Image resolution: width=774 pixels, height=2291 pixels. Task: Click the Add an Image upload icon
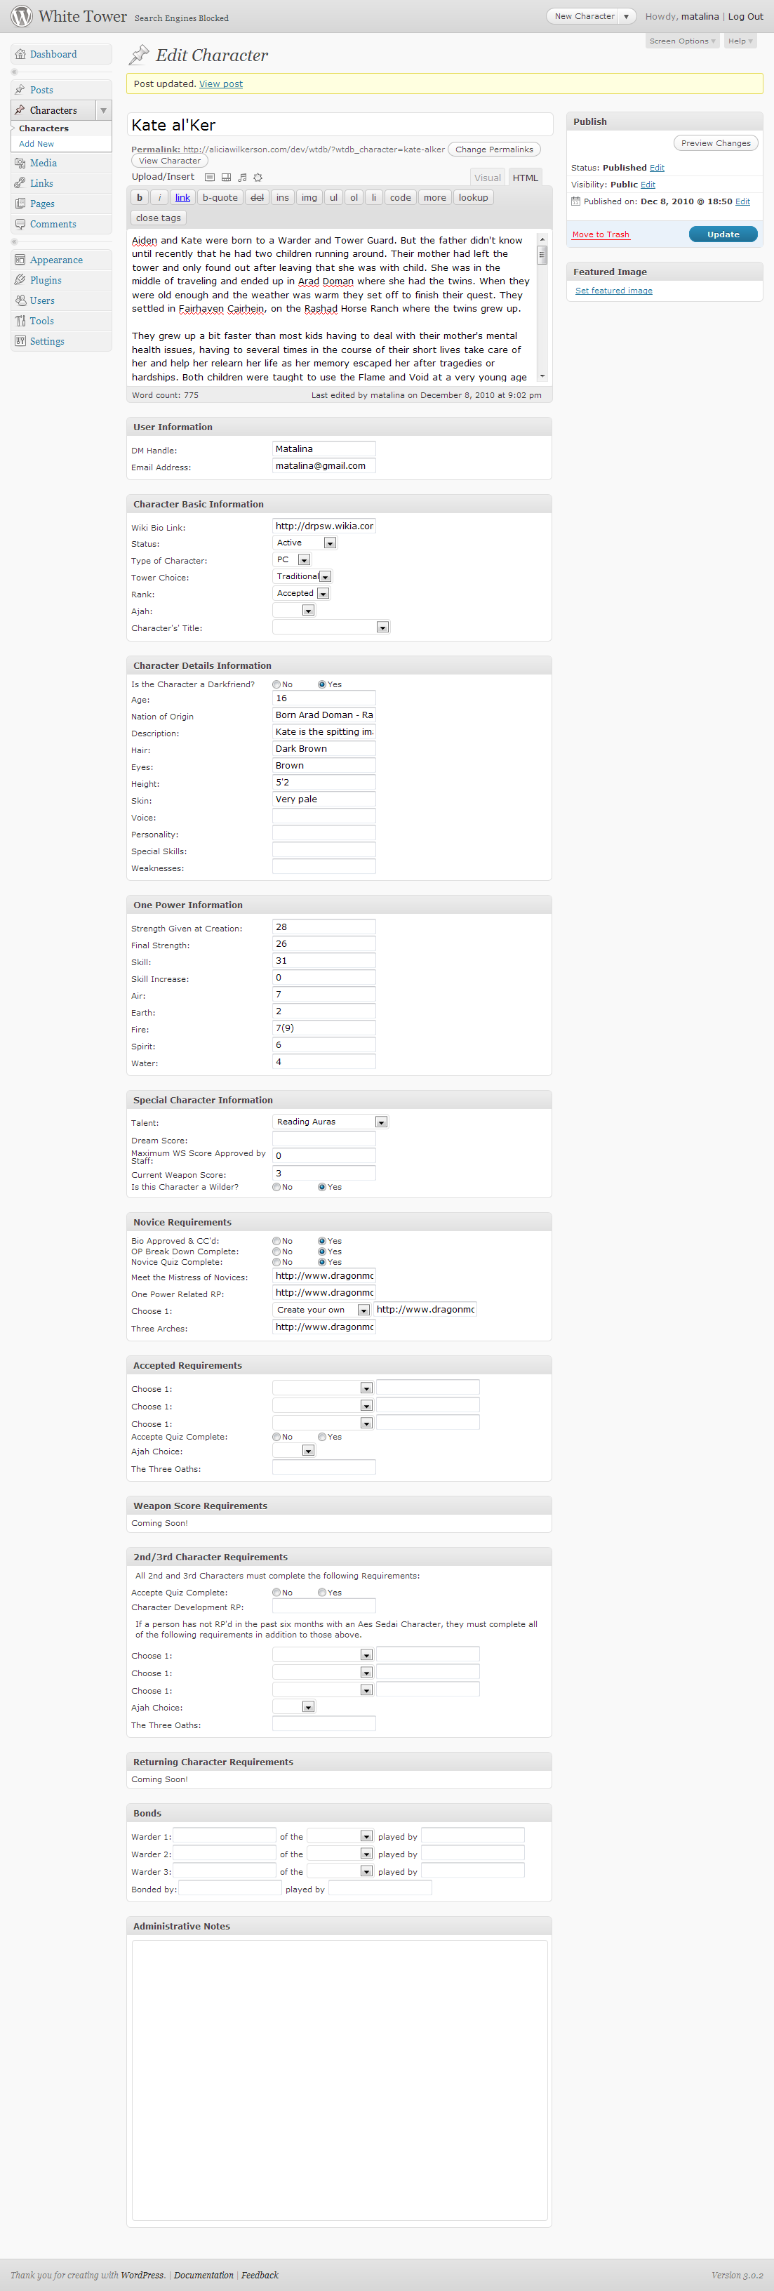[210, 177]
